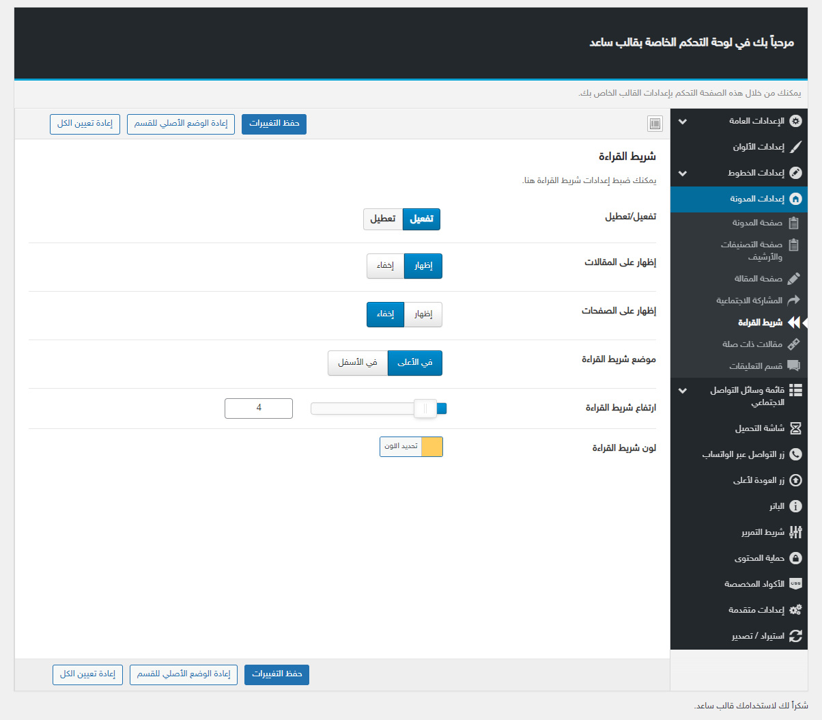Click the CSS icon for الأكواد المخصصة

tap(795, 584)
